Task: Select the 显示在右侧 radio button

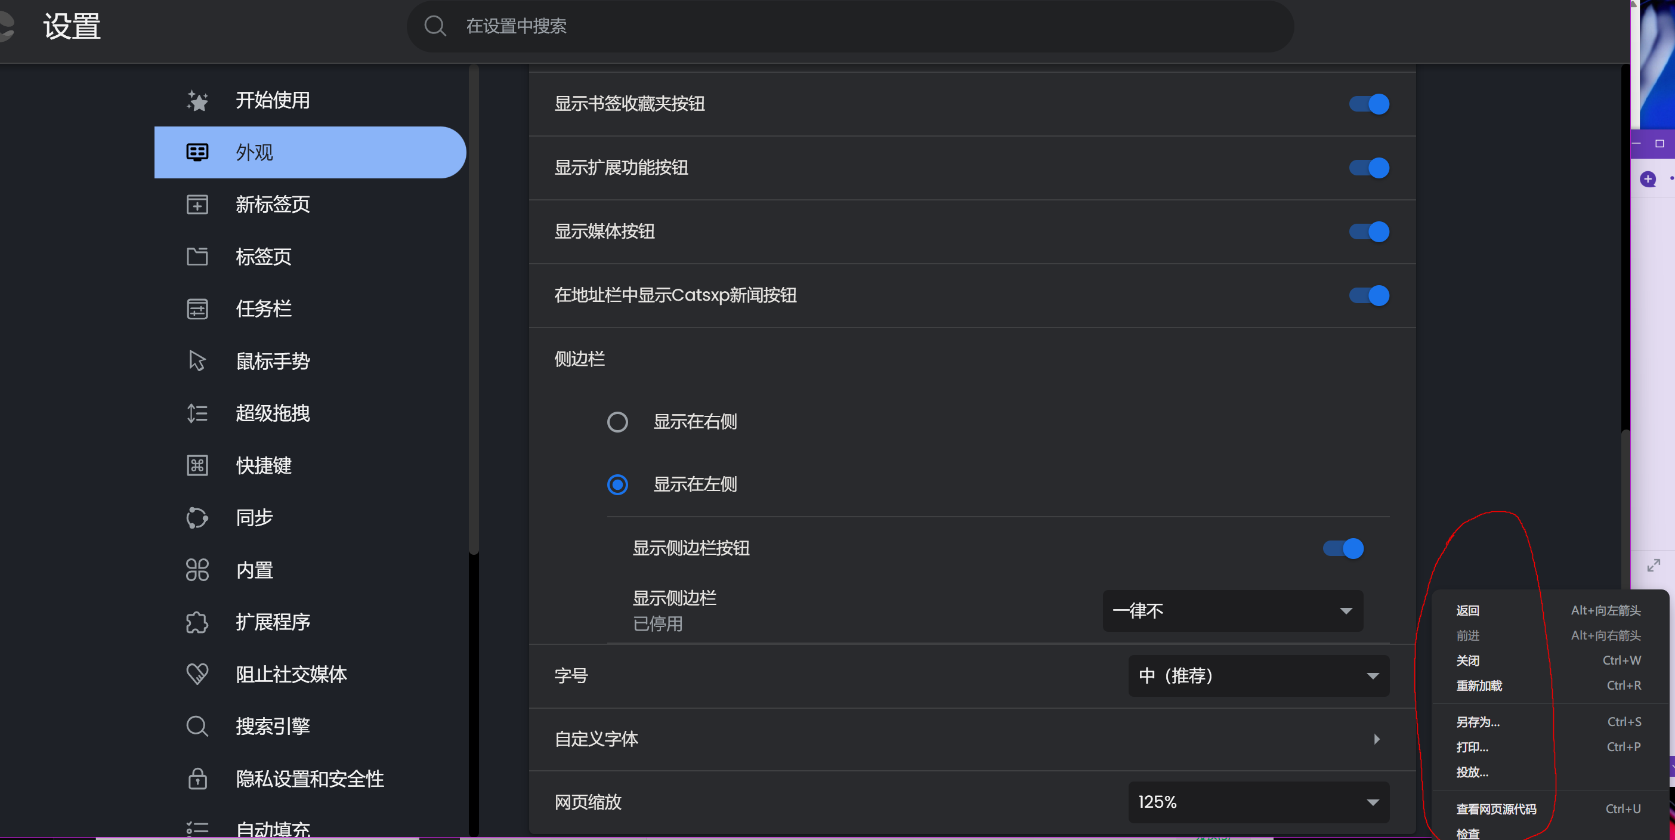Action: click(617, 422)
